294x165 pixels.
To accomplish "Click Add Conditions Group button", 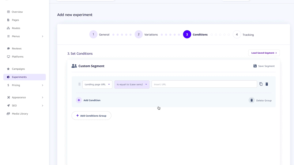I will (x=91, y=116).
